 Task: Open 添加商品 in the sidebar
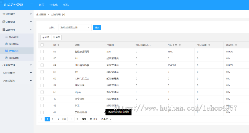coord(14,44)
